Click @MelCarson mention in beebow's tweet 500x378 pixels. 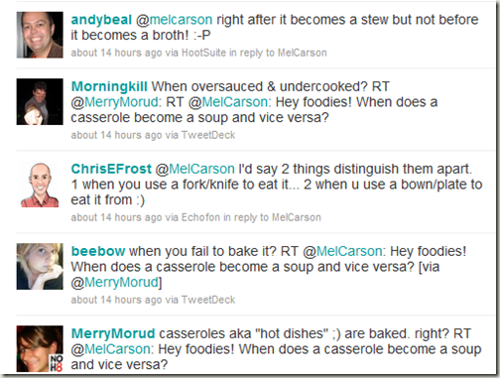(x=342, y=251)
